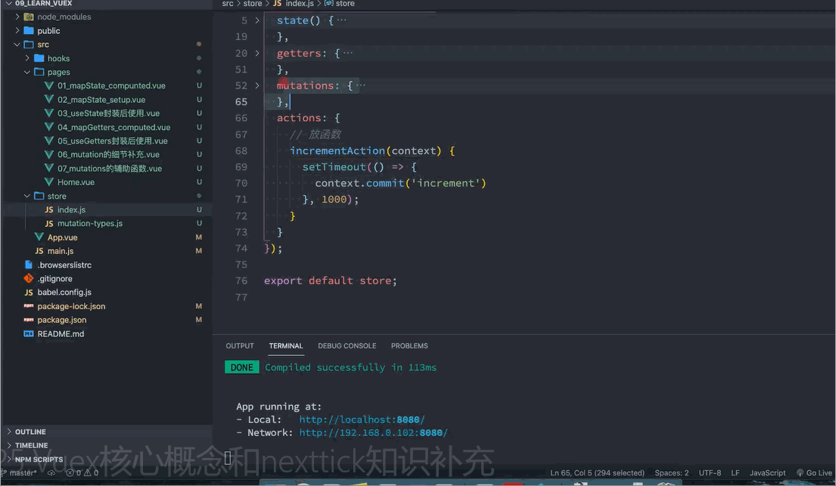Change UTF-8 encoding in status bar
The height and width of the screenshot is (486, 836).
click(710, 472)
